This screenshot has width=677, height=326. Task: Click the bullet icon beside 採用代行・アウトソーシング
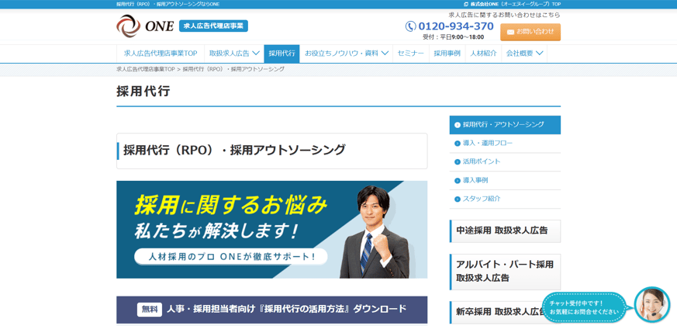(x=458, y=125)
